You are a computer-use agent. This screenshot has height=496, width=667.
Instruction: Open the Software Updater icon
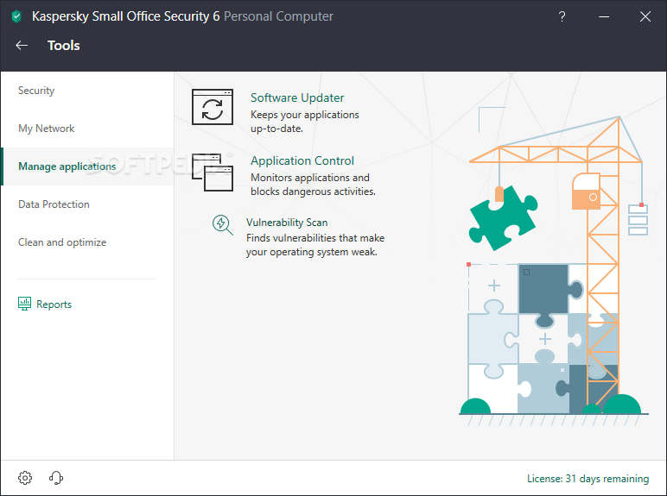[213, 107]
